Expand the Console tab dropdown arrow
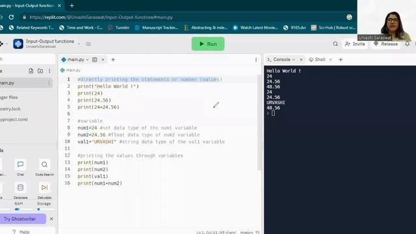 point(294,60)
